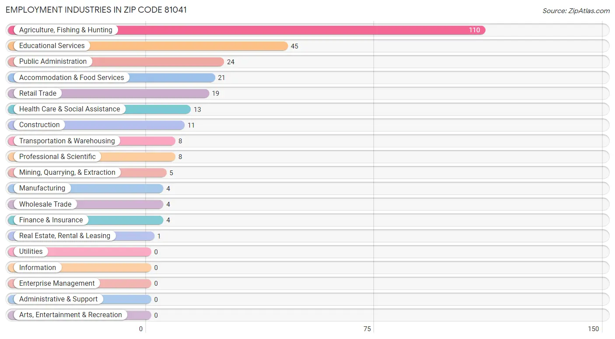Click the Educational Services label

click(x=52, y=46)
